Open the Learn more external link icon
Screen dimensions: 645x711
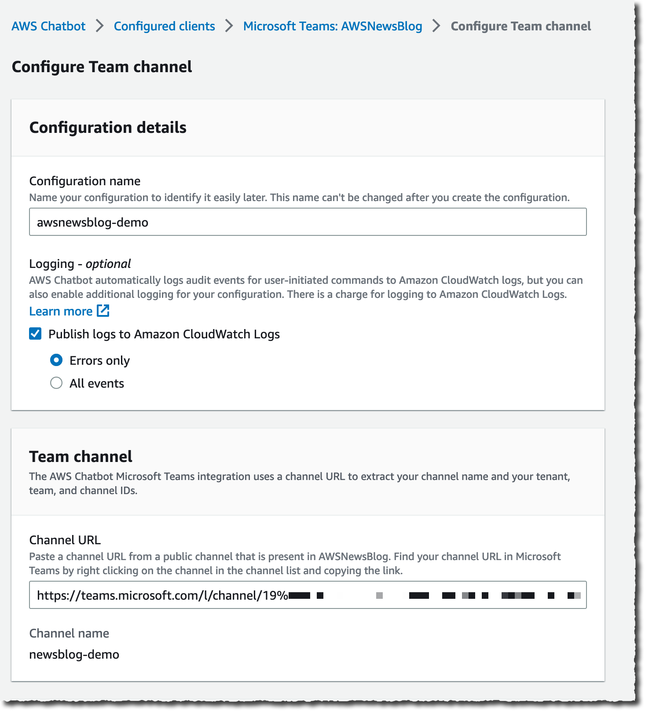(x=103, y=311)
